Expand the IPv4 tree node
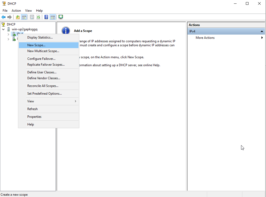The width and height of the screenshot is (266, 197). 8,34
